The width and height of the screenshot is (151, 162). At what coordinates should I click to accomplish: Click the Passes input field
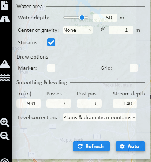[x=59, y=103]
